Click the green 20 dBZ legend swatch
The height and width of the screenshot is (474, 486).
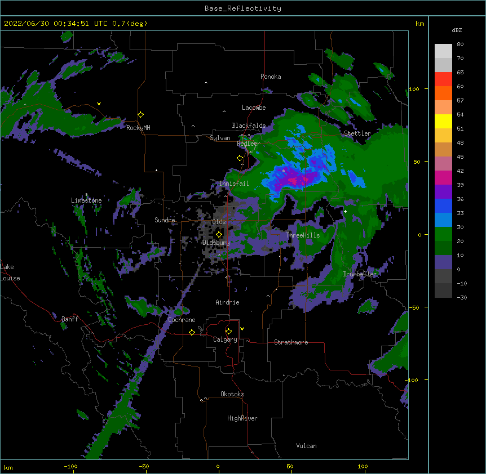click(443, 234)
